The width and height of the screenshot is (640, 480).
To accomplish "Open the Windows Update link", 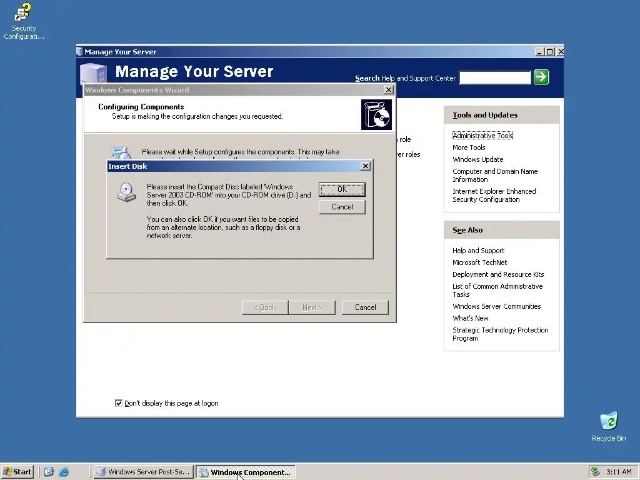I will point(478,159).
